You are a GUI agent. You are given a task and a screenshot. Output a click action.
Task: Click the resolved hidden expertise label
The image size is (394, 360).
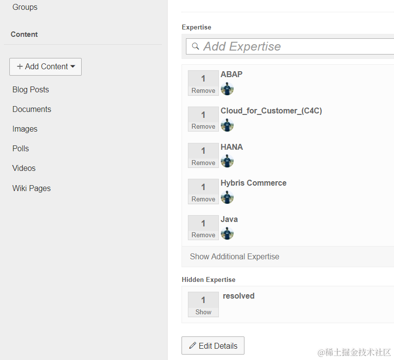click(x=239, y=296)
